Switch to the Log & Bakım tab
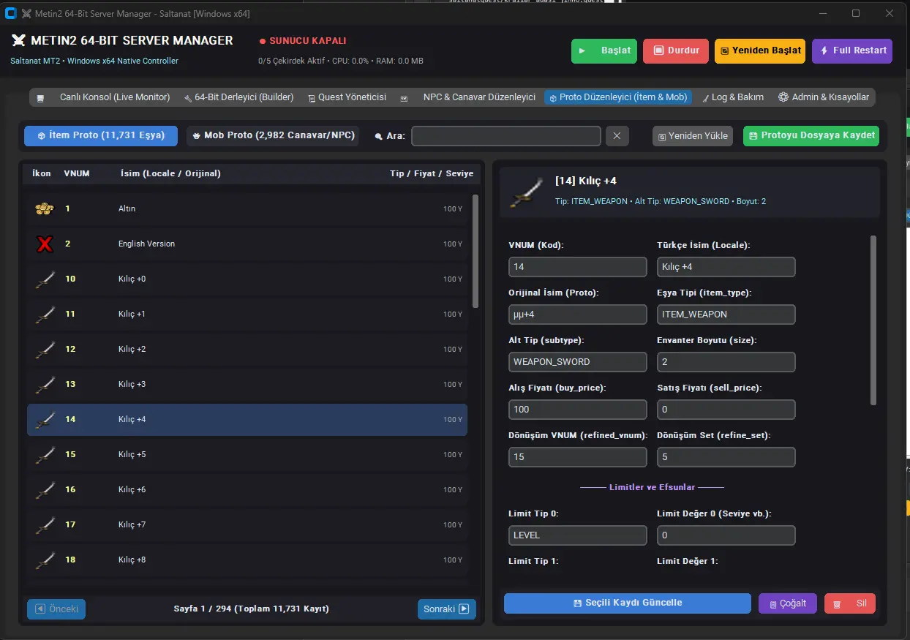Screen dimensions: 910x640 point(733,97)
